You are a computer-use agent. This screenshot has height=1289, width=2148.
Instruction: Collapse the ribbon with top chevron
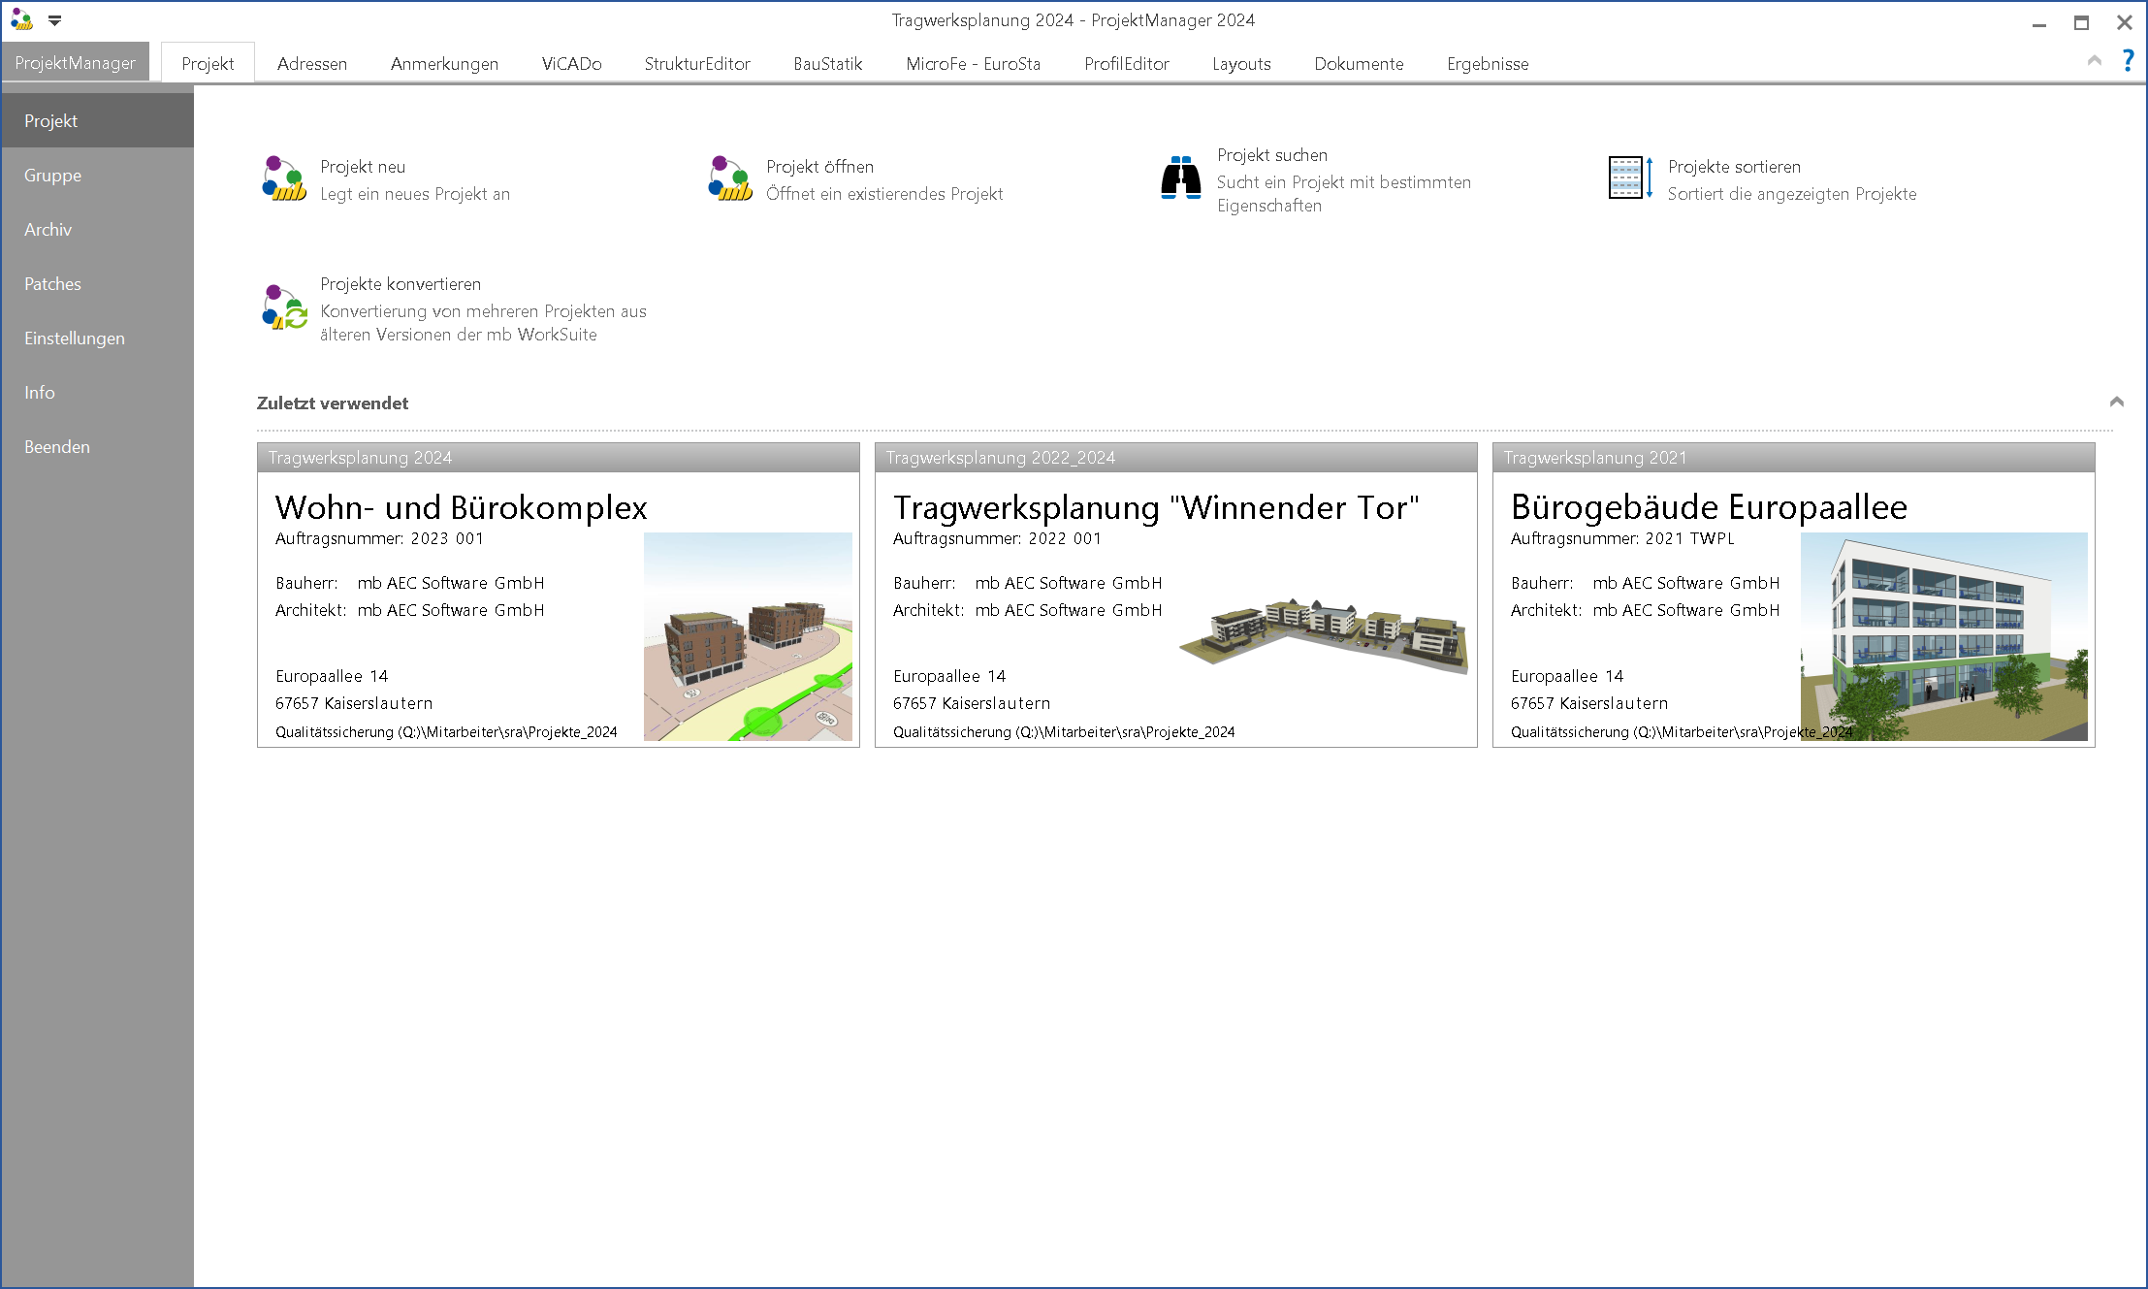2094,61
